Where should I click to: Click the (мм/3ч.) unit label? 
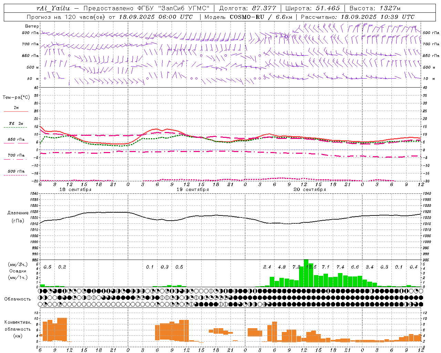[18, 264]
